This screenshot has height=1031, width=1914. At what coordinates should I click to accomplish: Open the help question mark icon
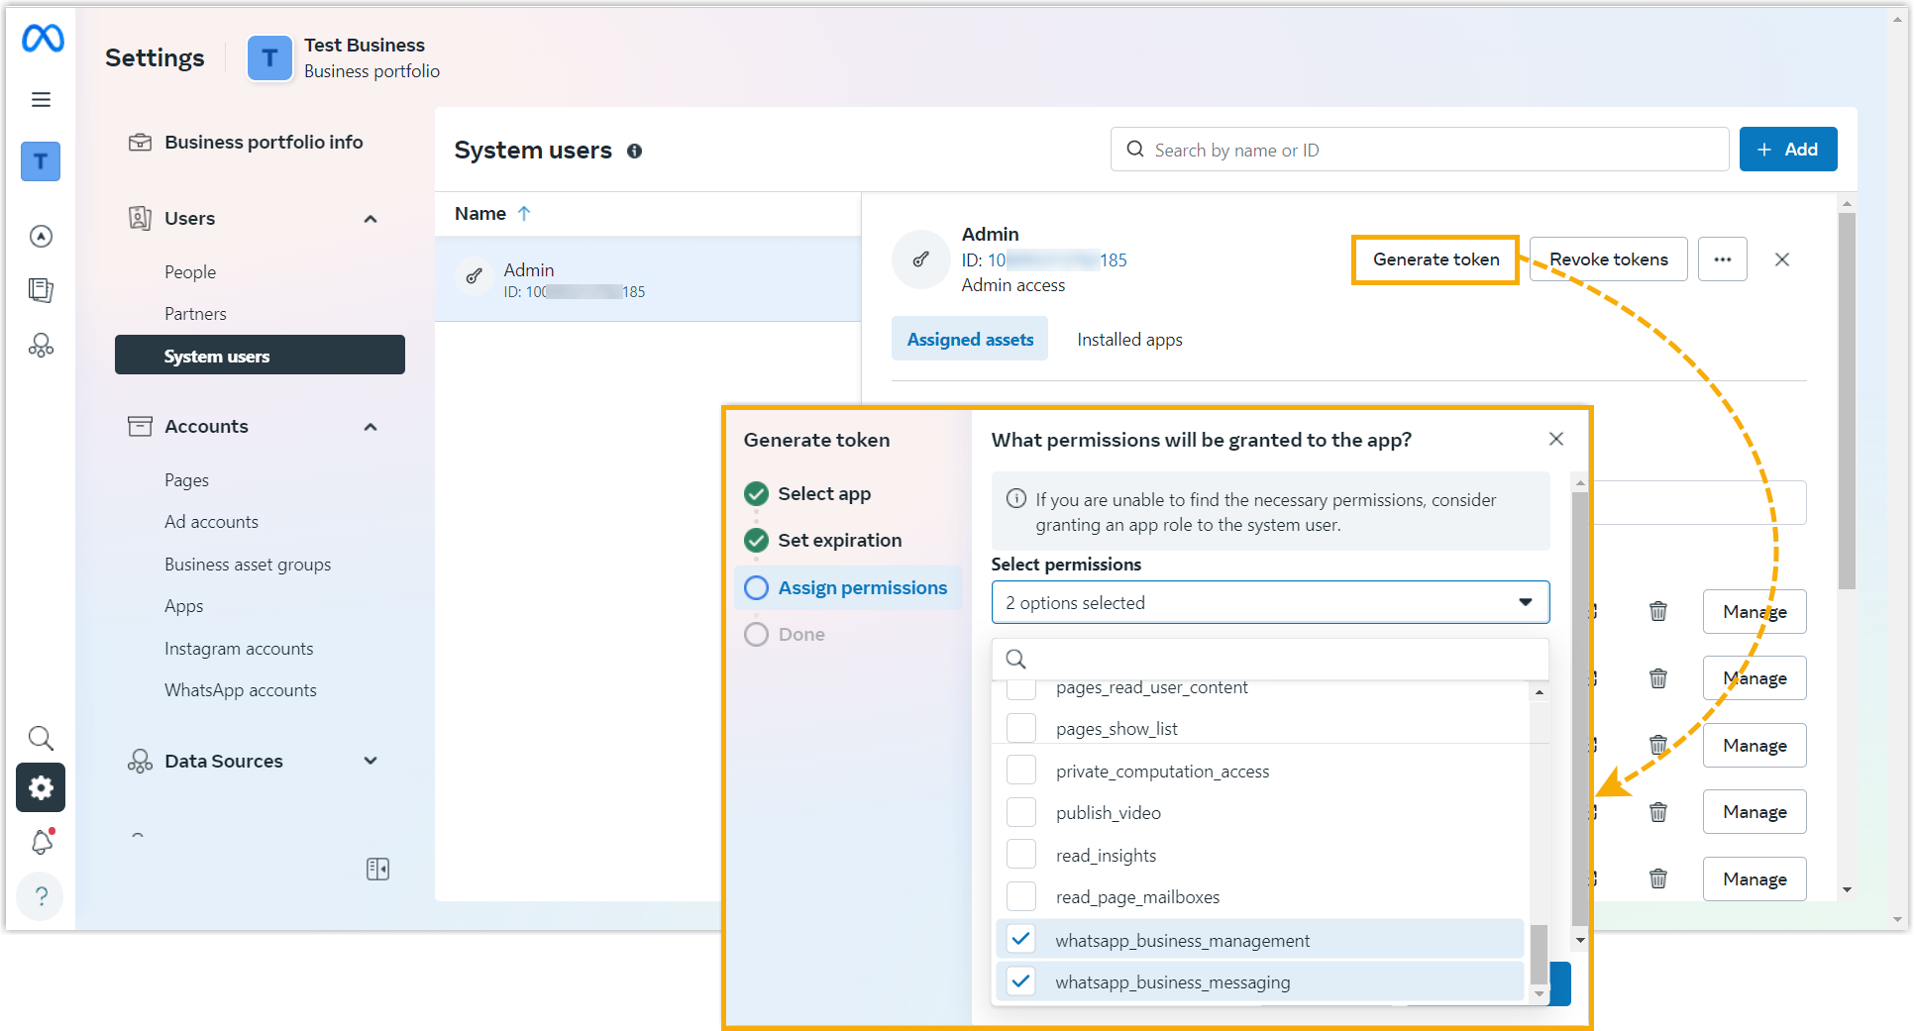pyautogui.click(x=41, y=896)
